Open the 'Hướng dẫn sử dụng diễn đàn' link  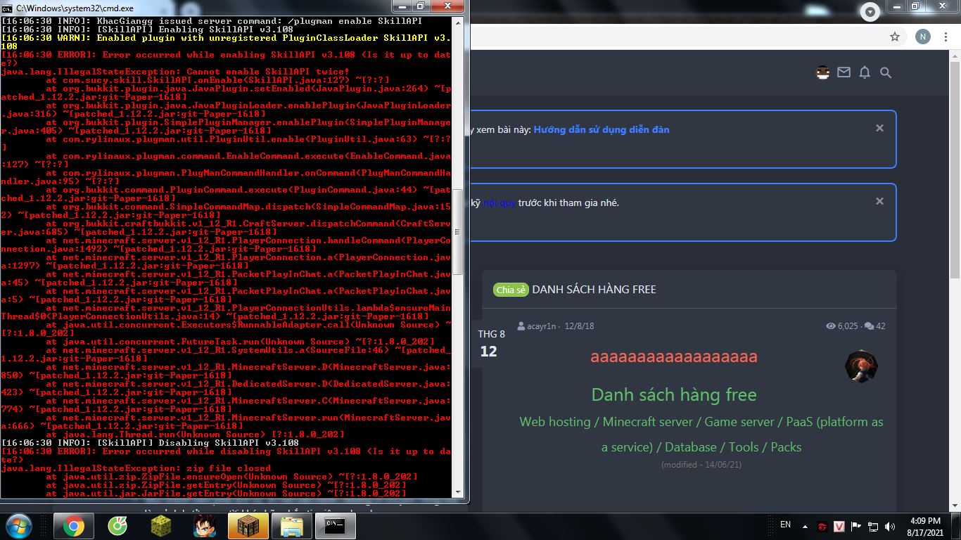pos(602,129)
